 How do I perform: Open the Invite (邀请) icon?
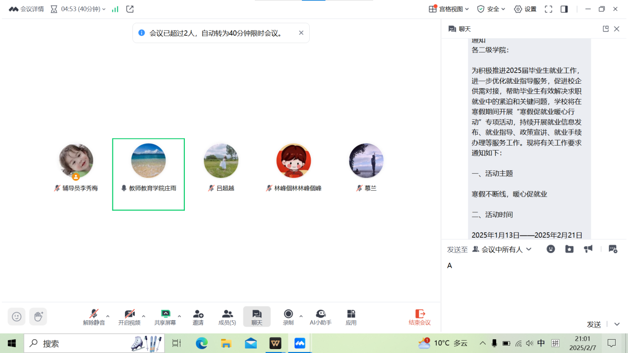click(x=198, y=317)
